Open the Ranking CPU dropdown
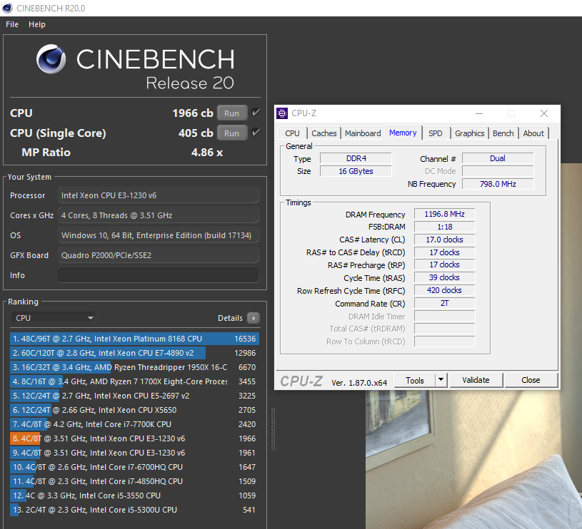Viewport: 582px width, 529px height. pyautogui.click(x=54, y=318)
